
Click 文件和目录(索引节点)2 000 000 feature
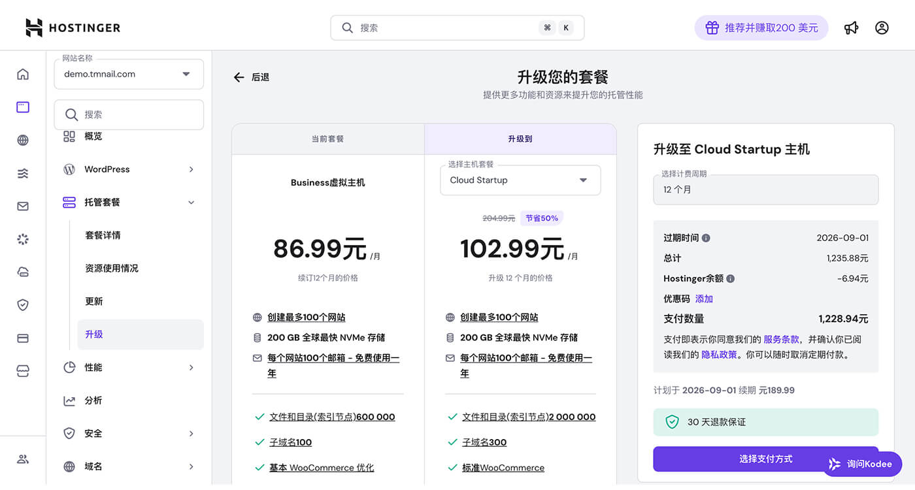[x=529, y=417]
